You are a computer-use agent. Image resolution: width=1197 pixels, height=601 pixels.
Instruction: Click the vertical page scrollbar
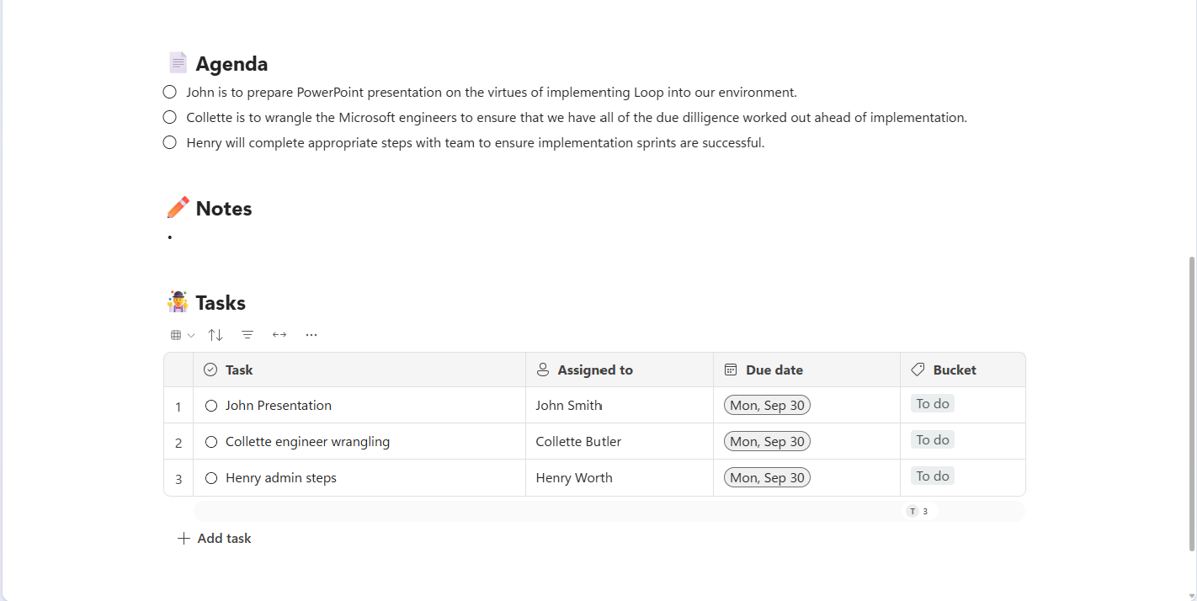(1191, 404)
